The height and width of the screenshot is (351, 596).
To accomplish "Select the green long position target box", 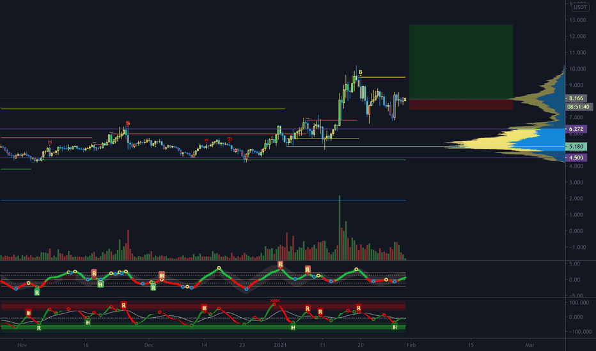I will pyautogui.click(x=461, y=62).
